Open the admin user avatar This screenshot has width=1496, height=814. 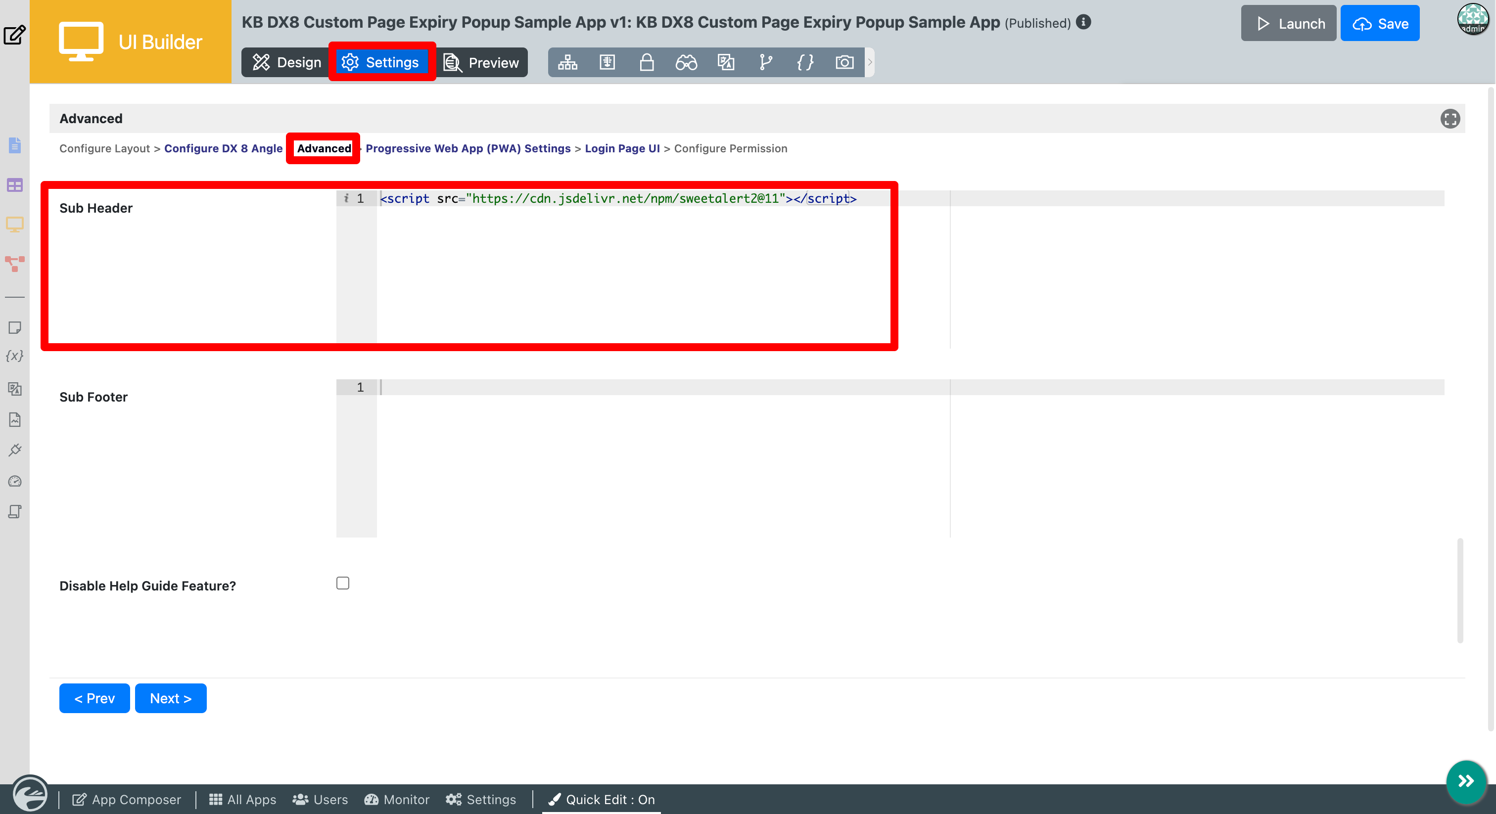[1472, 19]
